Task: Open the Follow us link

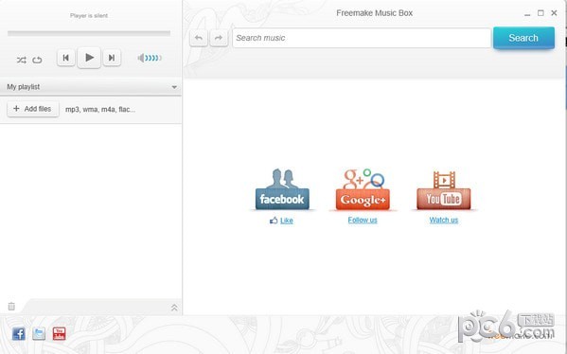Action: tap(363, 220)
